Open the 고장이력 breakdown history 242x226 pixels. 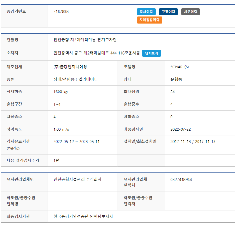pyautogui.click(x=168, y=12)
